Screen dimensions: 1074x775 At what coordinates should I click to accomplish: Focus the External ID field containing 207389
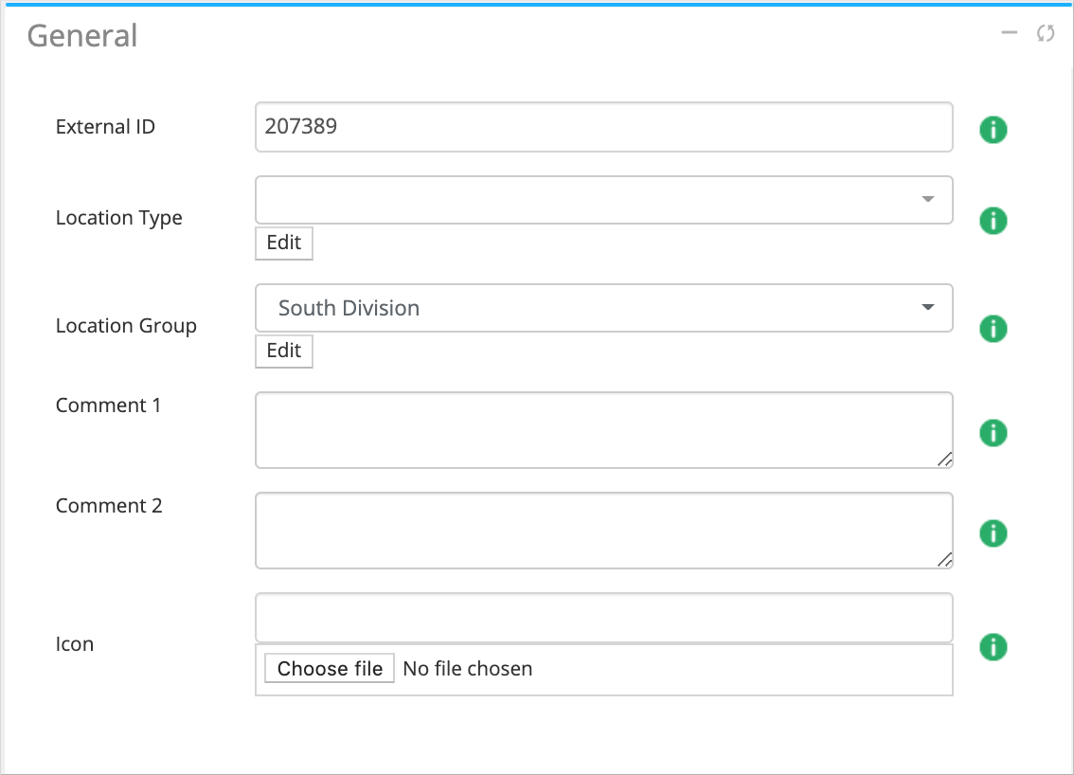(603, 127)
